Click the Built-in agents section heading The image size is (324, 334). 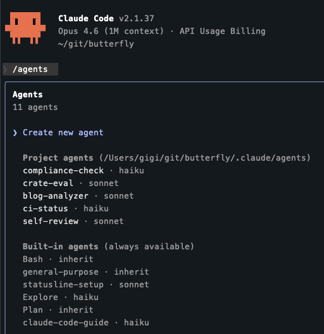(61, 247)
